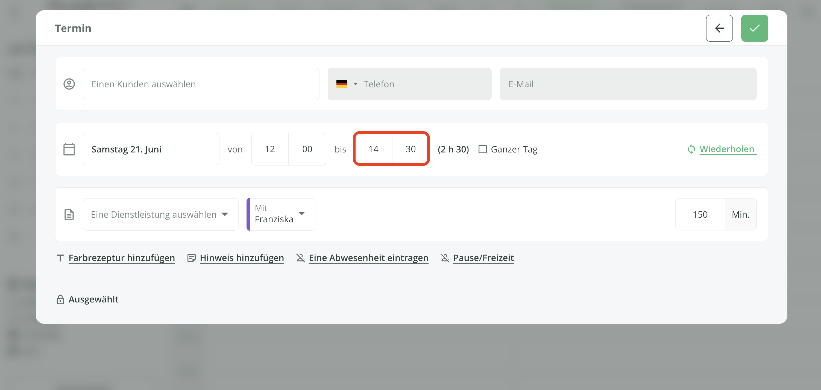Click the calendar icon beside date
The width and height of the screenshot is (821, 390).
tap(69, 149)
